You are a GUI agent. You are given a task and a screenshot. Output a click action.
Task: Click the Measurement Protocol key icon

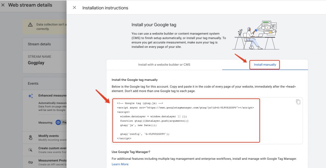pos(31,162)
